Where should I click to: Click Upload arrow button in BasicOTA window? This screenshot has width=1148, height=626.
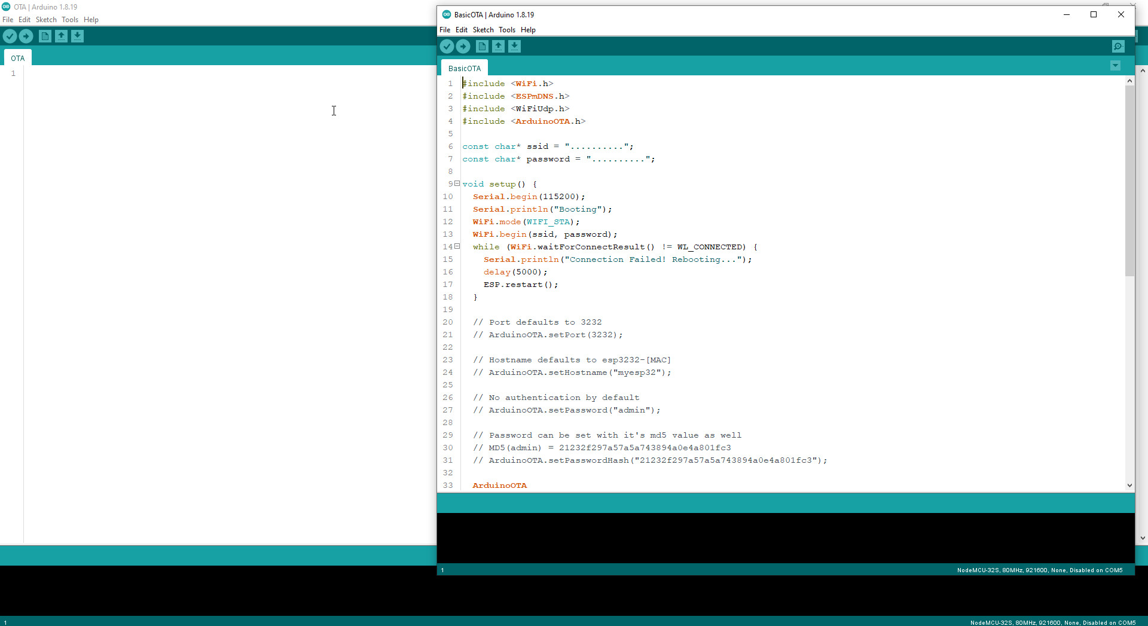(x=463, y=47)
